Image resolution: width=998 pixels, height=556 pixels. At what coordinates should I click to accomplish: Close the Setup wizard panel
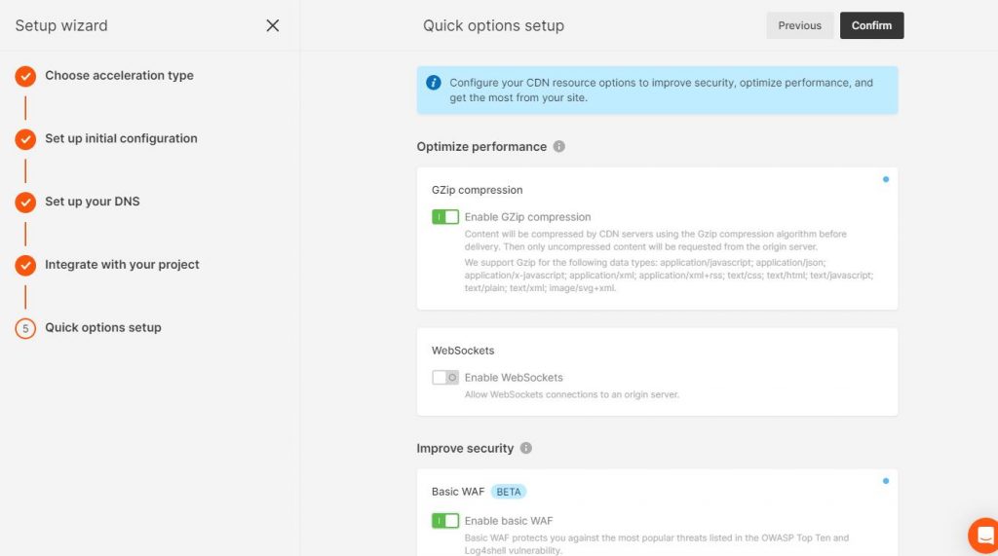[273, 25]
